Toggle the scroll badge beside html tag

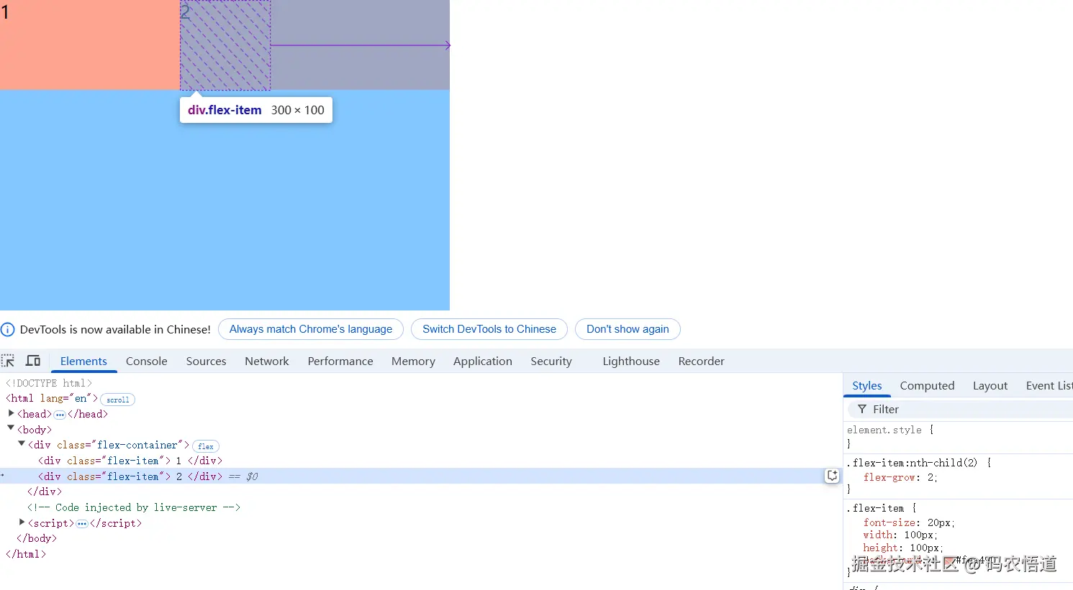pos(118,400)
